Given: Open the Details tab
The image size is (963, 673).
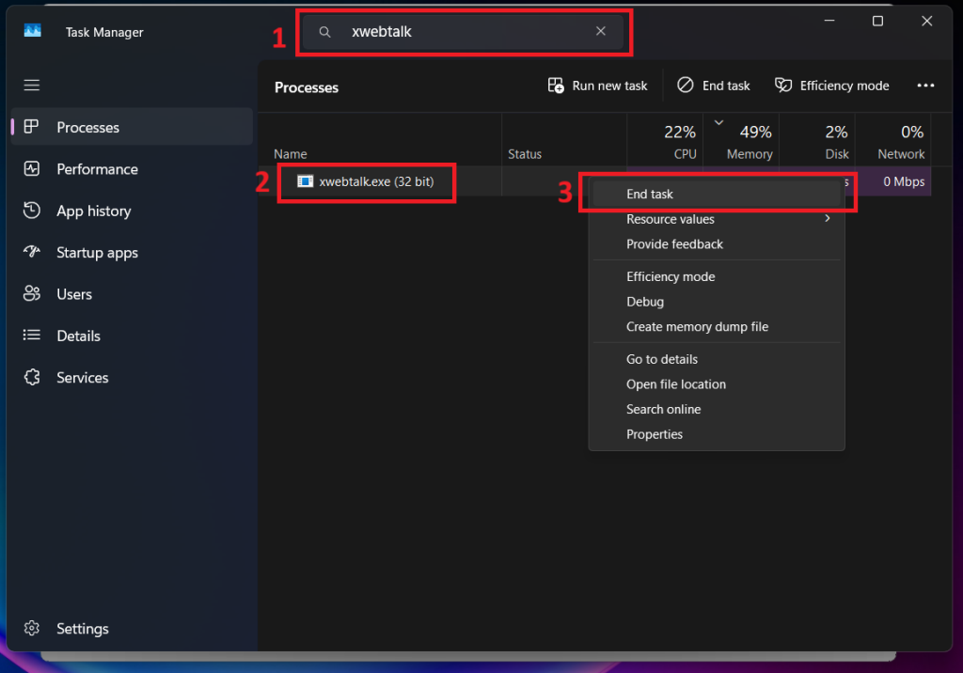Looking at the screenshot, I should tap(132, 336).
